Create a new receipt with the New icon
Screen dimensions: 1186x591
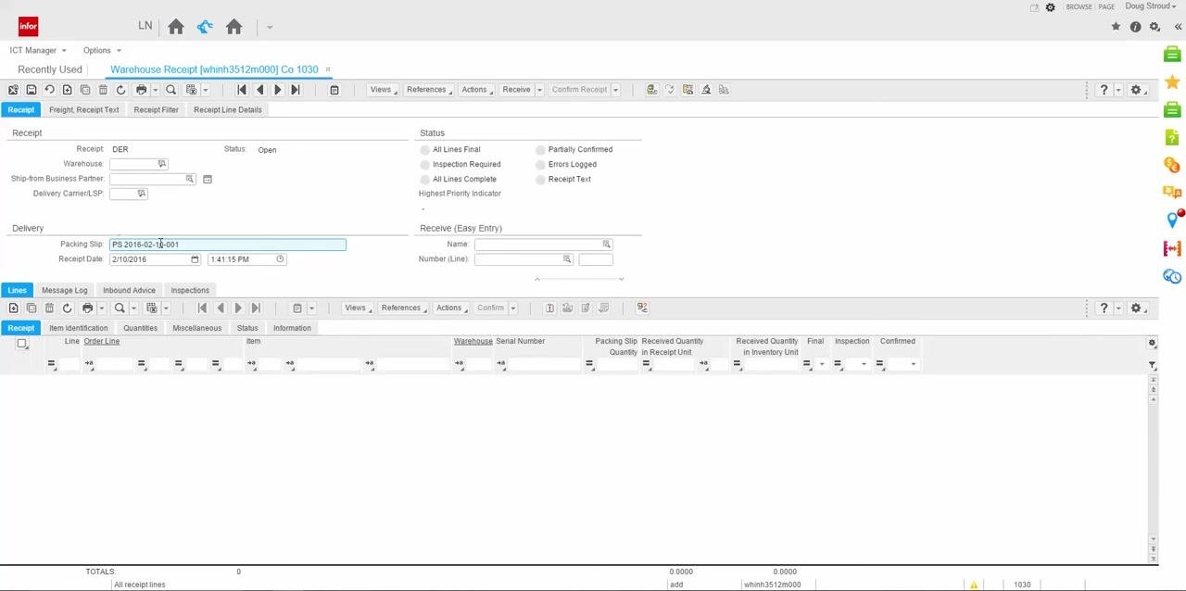click(x=67, y=90)
